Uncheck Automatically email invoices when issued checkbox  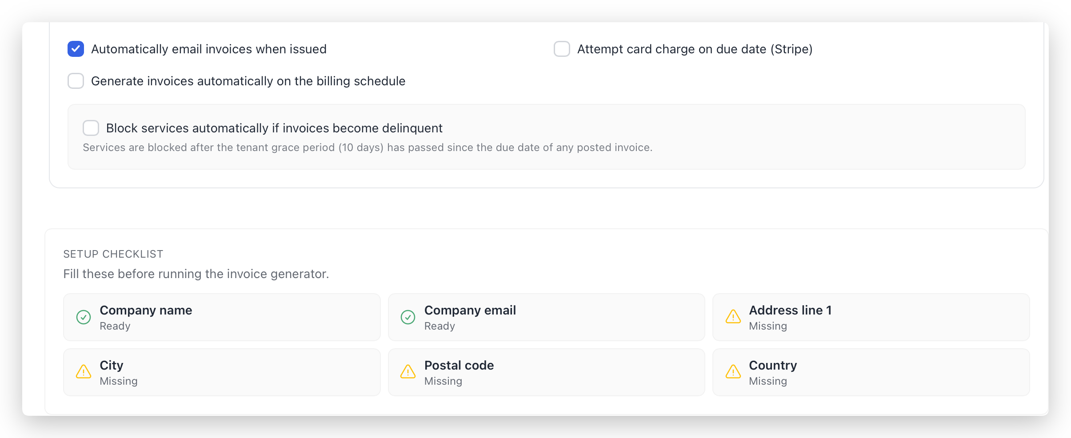[76, 49]
